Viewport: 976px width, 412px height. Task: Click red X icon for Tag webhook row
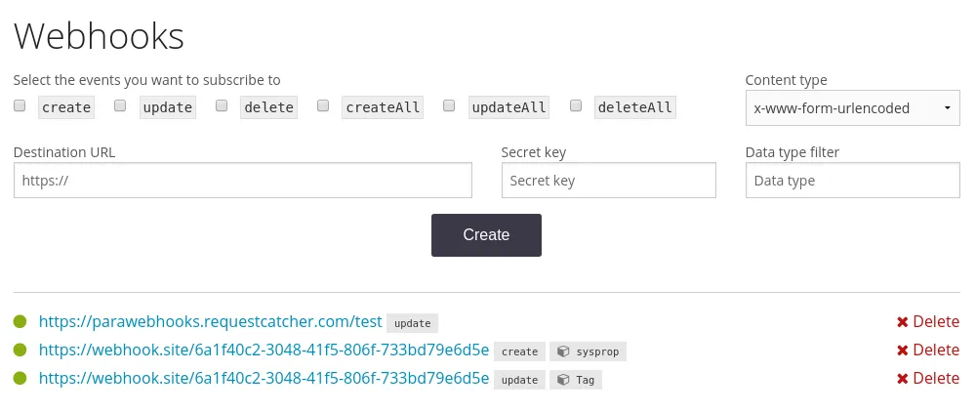[x=903, y=379]
